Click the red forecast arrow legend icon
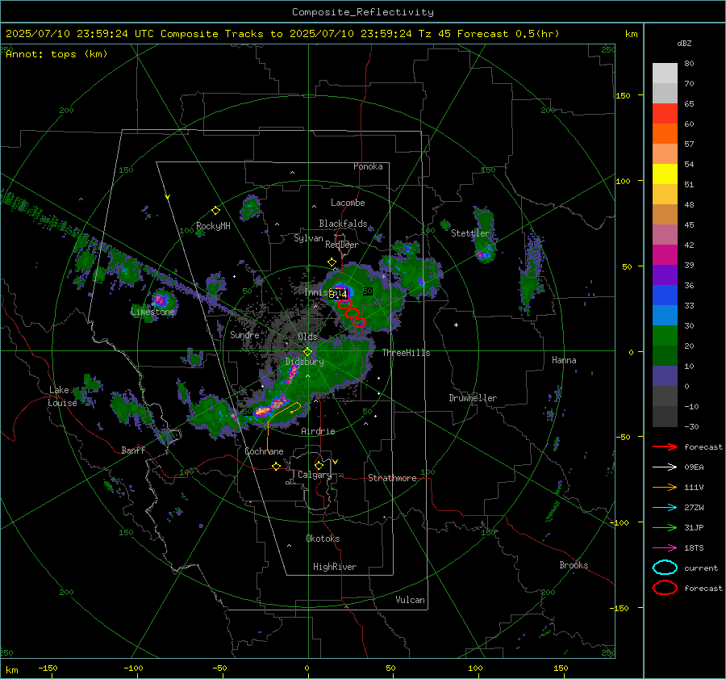Screen dimensions: 726x679 coord(665,446)
